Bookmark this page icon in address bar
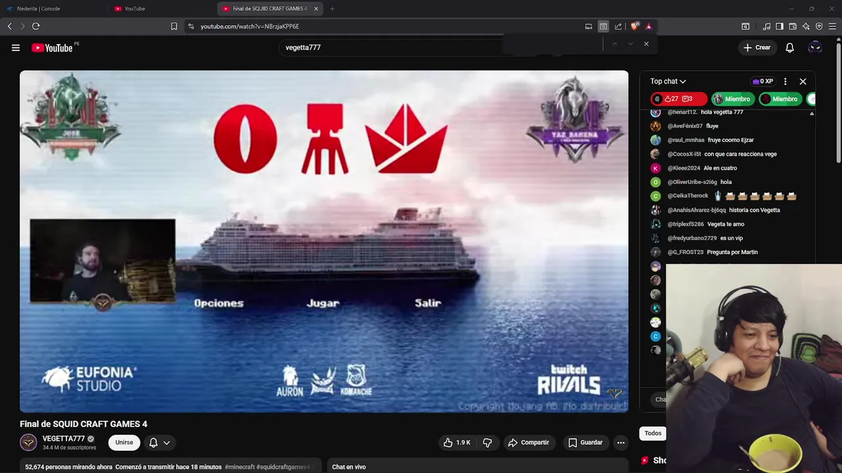842x473 pixels. pos(174,26)
